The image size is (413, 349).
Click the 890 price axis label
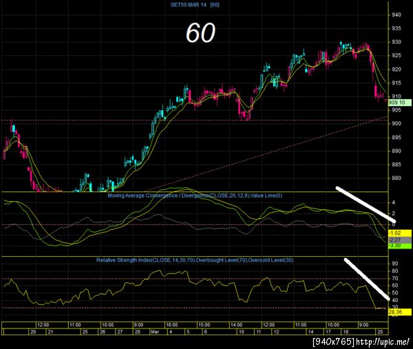pyautogui.click(x=396, y=151)
